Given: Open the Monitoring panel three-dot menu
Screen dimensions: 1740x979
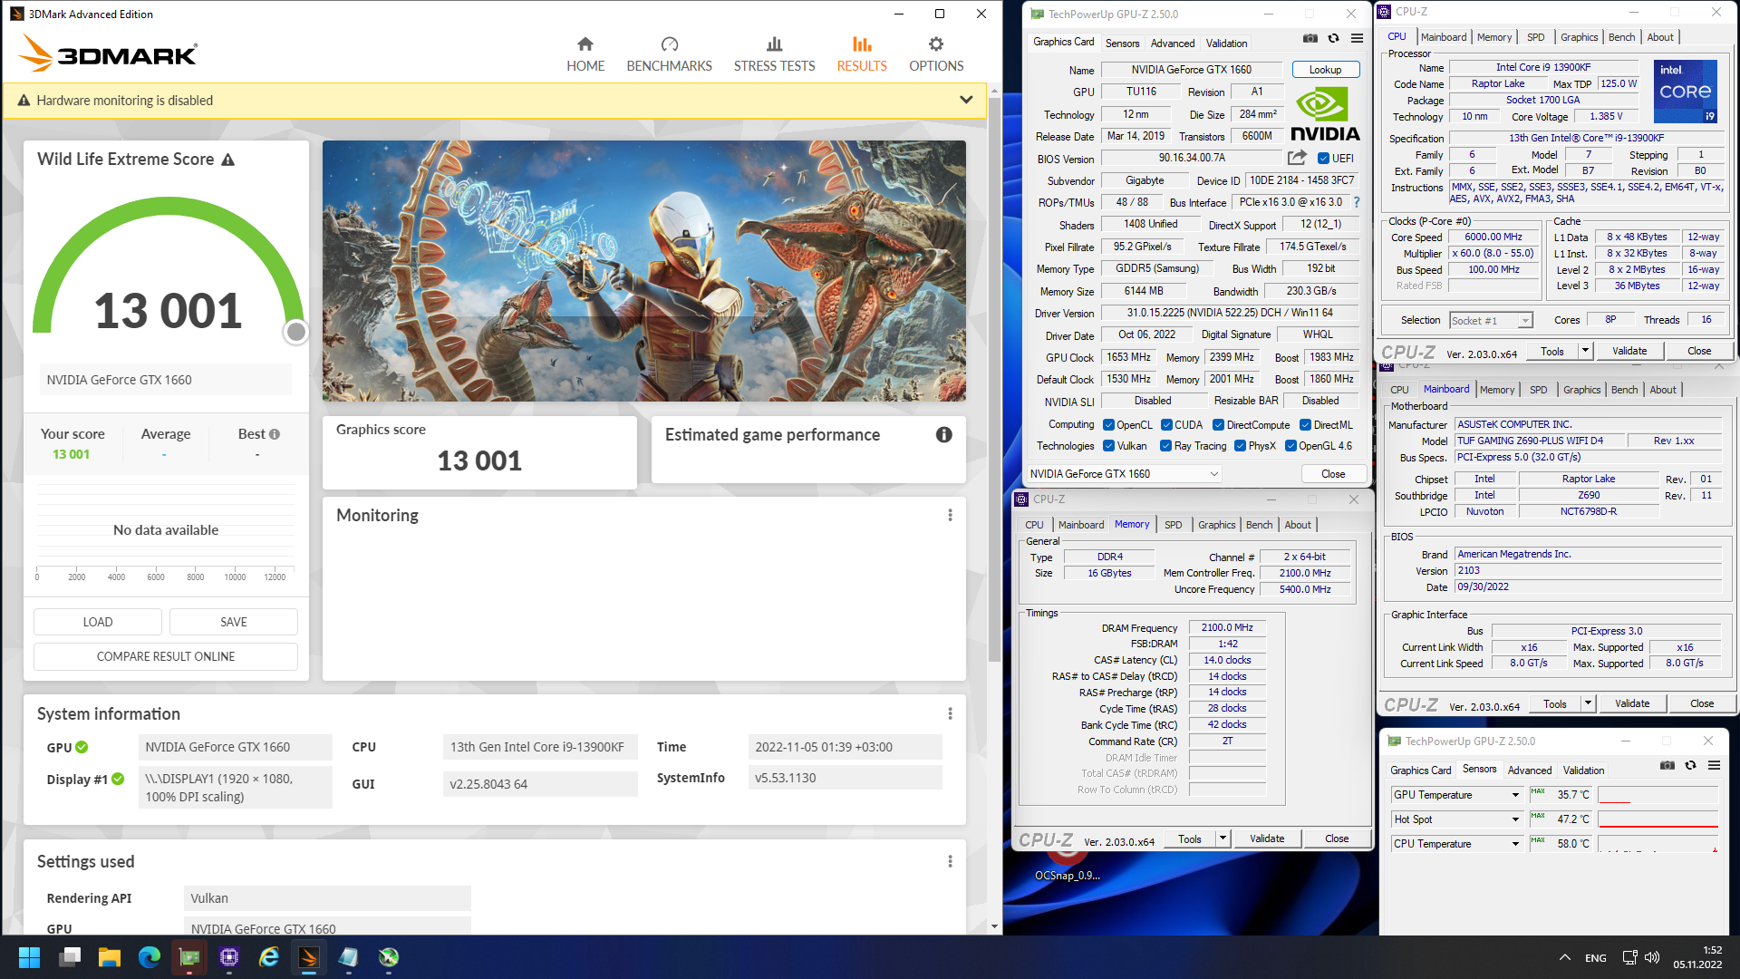Looking at the screenshot, I should tap(950, 515).
